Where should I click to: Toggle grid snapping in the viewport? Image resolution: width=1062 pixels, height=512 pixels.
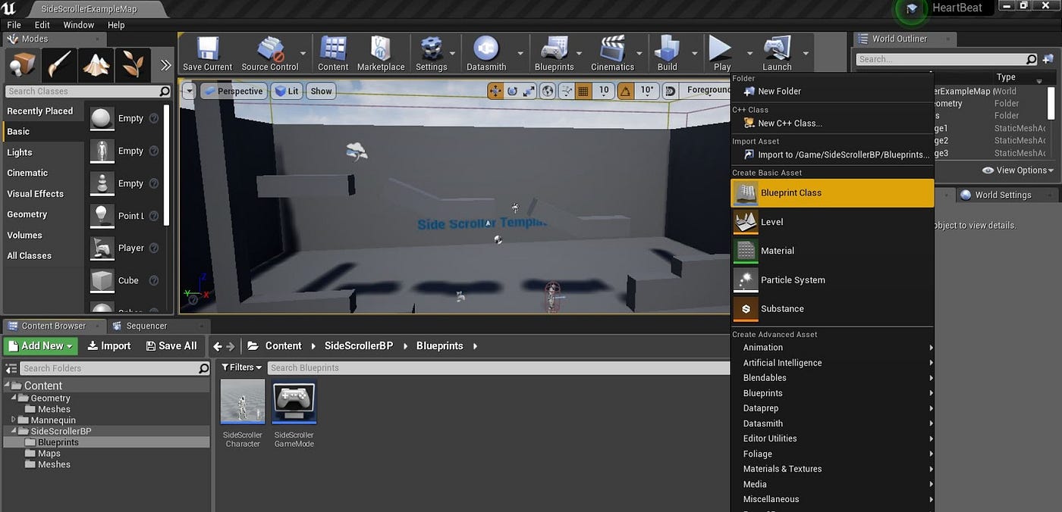[x=583, y=91]
